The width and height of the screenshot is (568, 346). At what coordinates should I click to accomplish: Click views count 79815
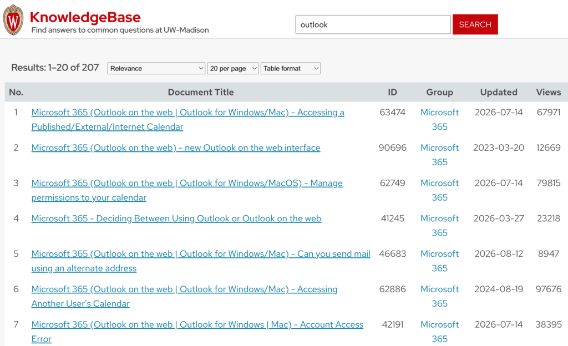tap(549, 183)
